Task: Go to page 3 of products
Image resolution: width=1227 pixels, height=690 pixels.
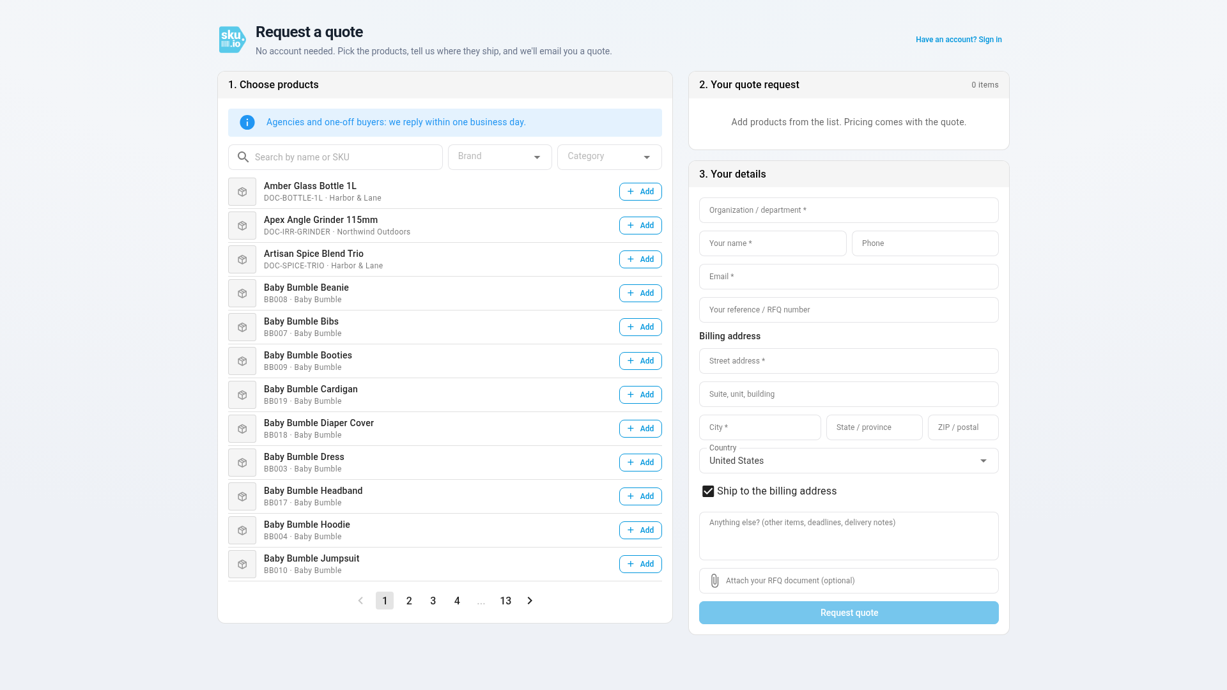Action: [x=433, y=601]
